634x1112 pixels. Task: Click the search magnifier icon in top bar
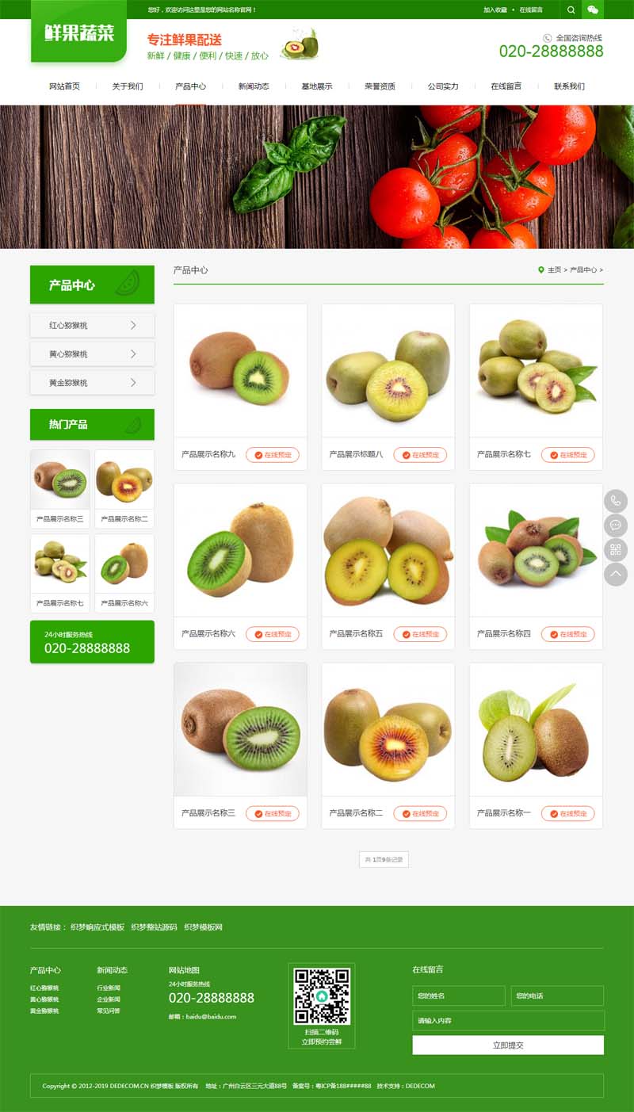[571, 10]
